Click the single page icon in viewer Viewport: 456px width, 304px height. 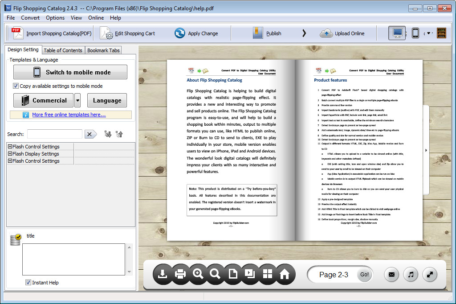coord(233,274)
